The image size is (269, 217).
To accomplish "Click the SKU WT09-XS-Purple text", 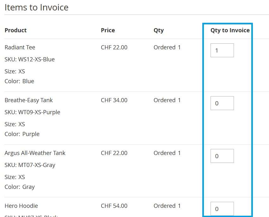I will point(32,112).
